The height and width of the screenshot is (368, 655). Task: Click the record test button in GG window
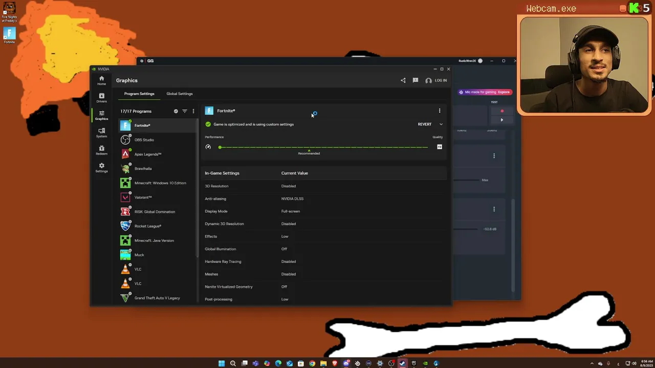(502, 111)
